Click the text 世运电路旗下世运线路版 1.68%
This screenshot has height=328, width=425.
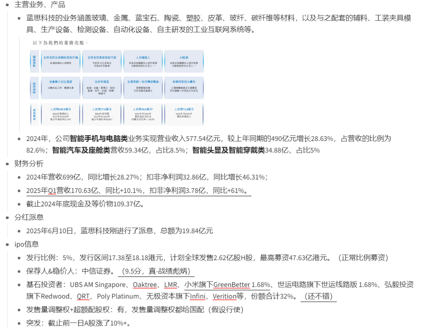point(327,285)
